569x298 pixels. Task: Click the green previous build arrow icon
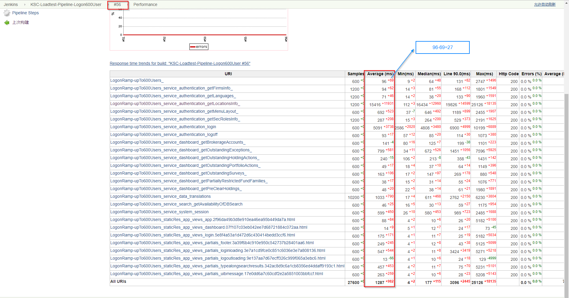[7, 23]
